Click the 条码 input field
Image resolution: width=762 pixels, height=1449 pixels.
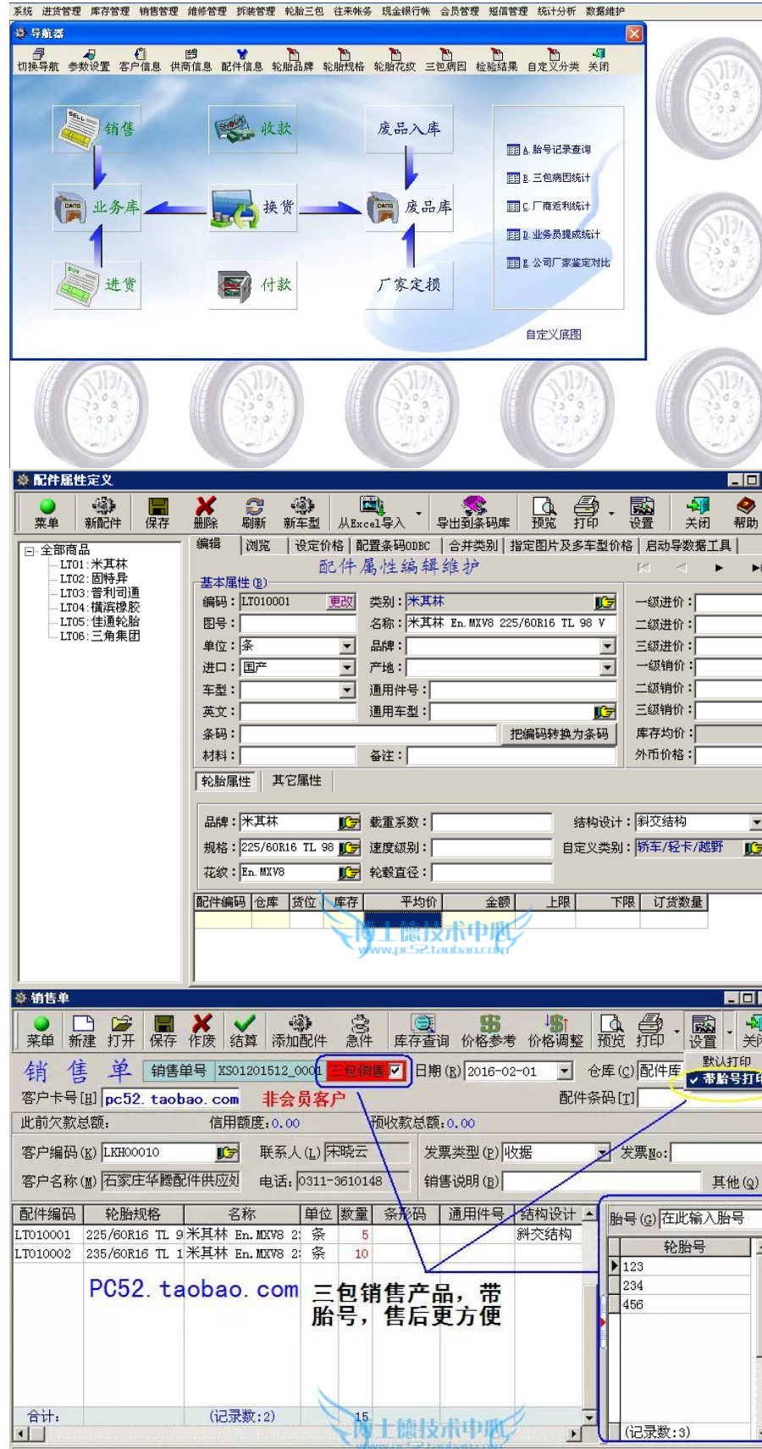pos(368,734)
